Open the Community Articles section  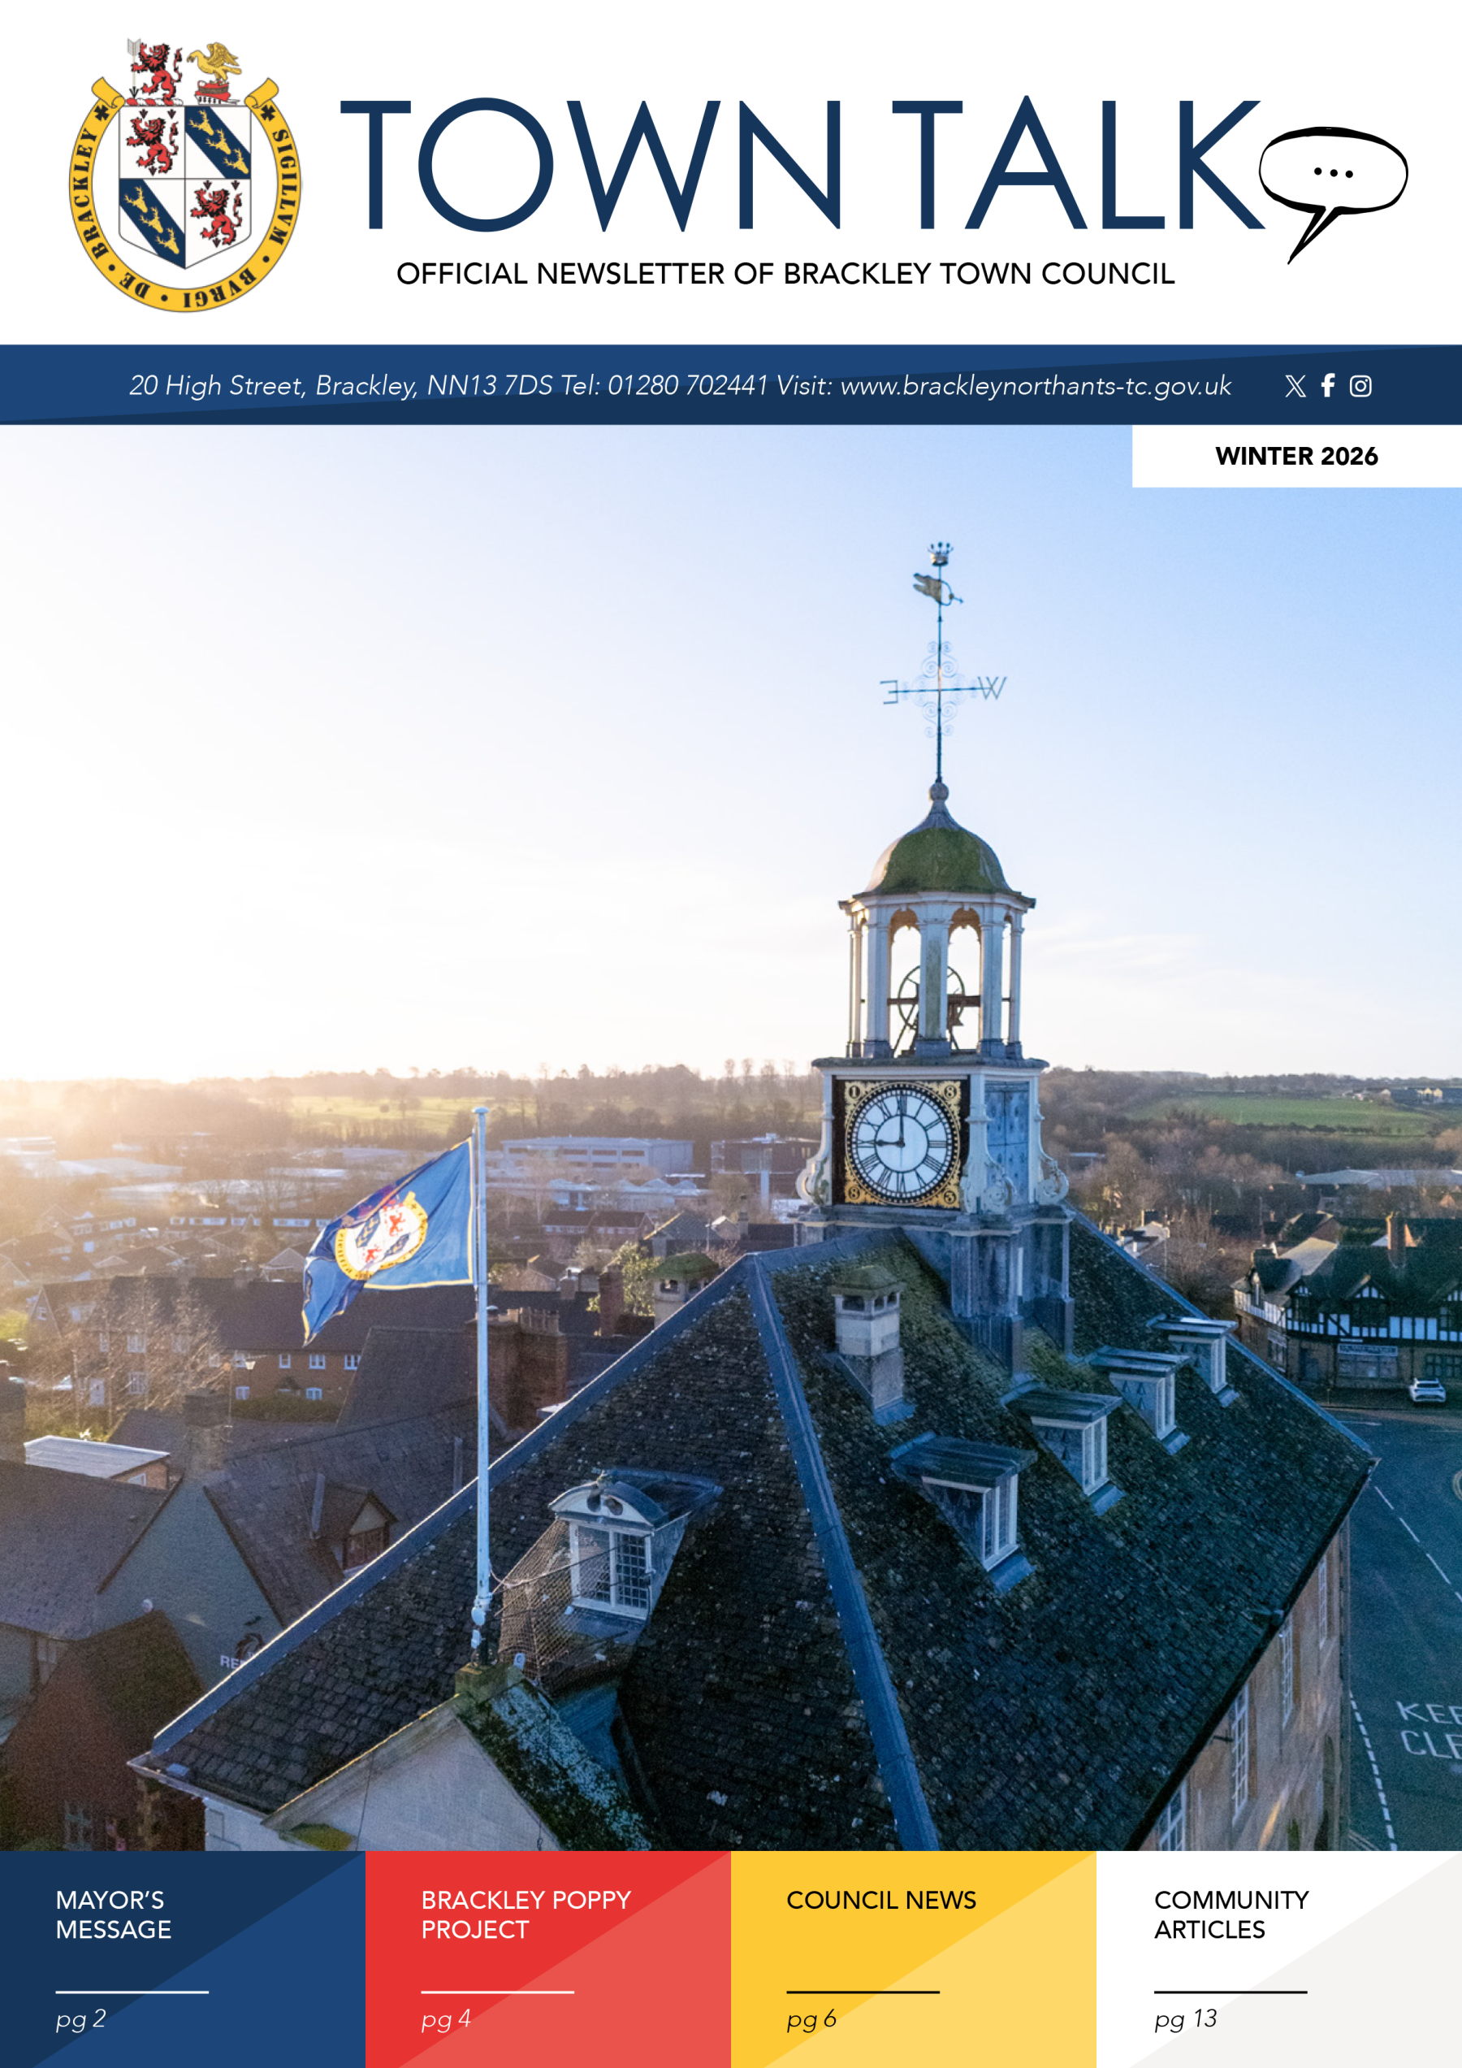[x=1231, y=1914]
